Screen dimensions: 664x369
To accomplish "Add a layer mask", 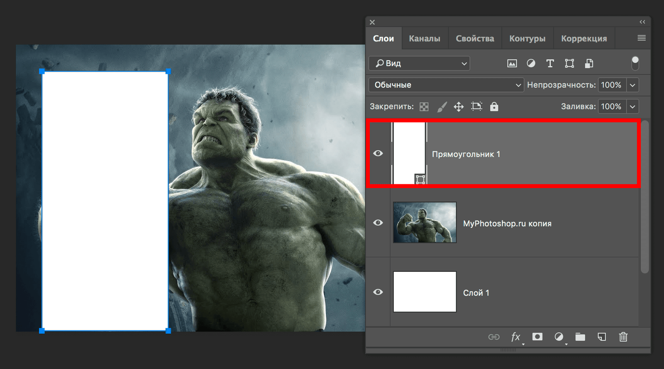I will 537,337.
